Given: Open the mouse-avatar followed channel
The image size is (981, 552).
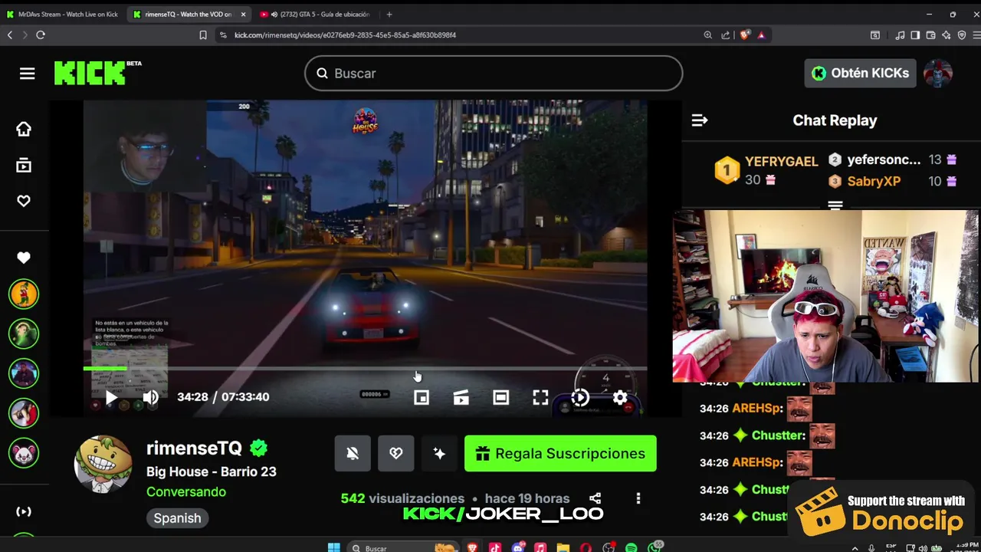Looking at the screenshot, I should (x=24, y=453).
